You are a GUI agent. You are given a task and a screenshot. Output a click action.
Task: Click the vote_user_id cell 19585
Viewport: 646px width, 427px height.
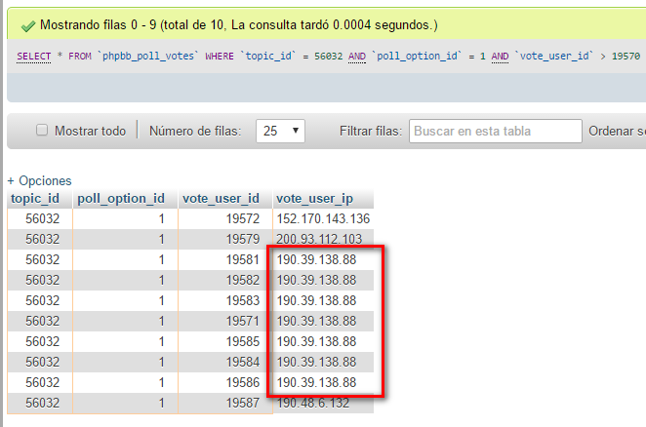click(241, 341)
